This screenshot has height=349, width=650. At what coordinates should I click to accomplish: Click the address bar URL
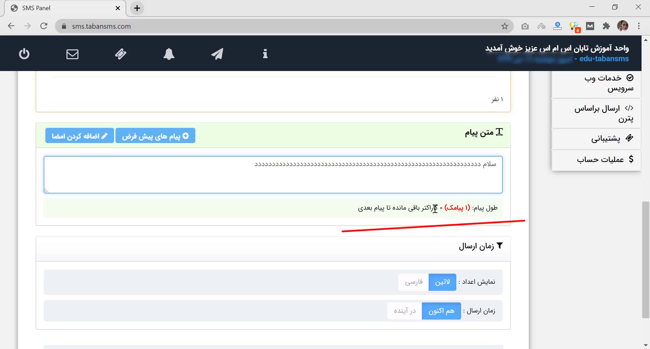[101, 26]
